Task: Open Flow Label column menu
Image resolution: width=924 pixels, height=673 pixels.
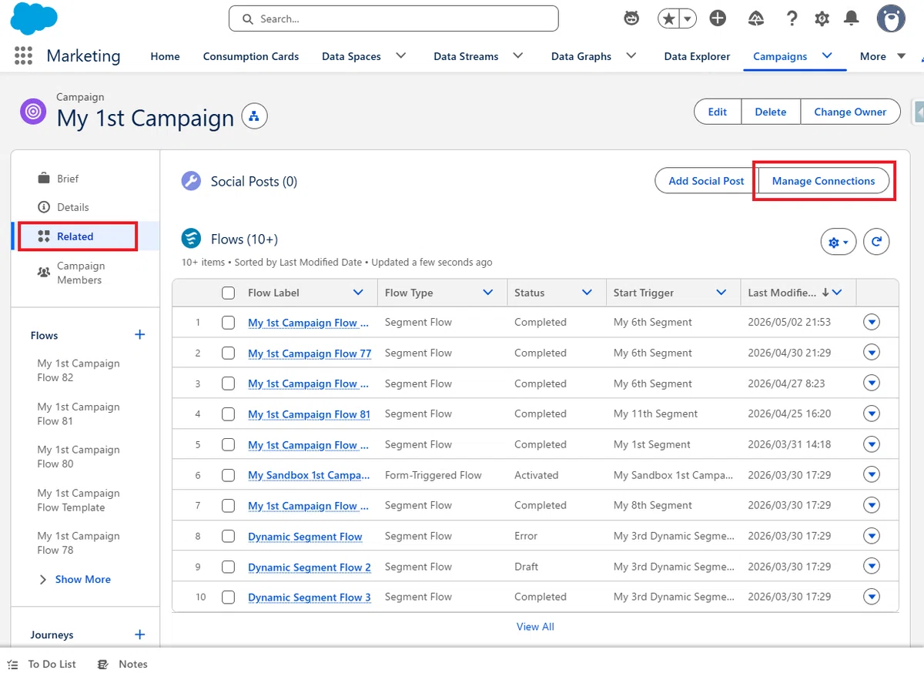Action: point(358,293)
